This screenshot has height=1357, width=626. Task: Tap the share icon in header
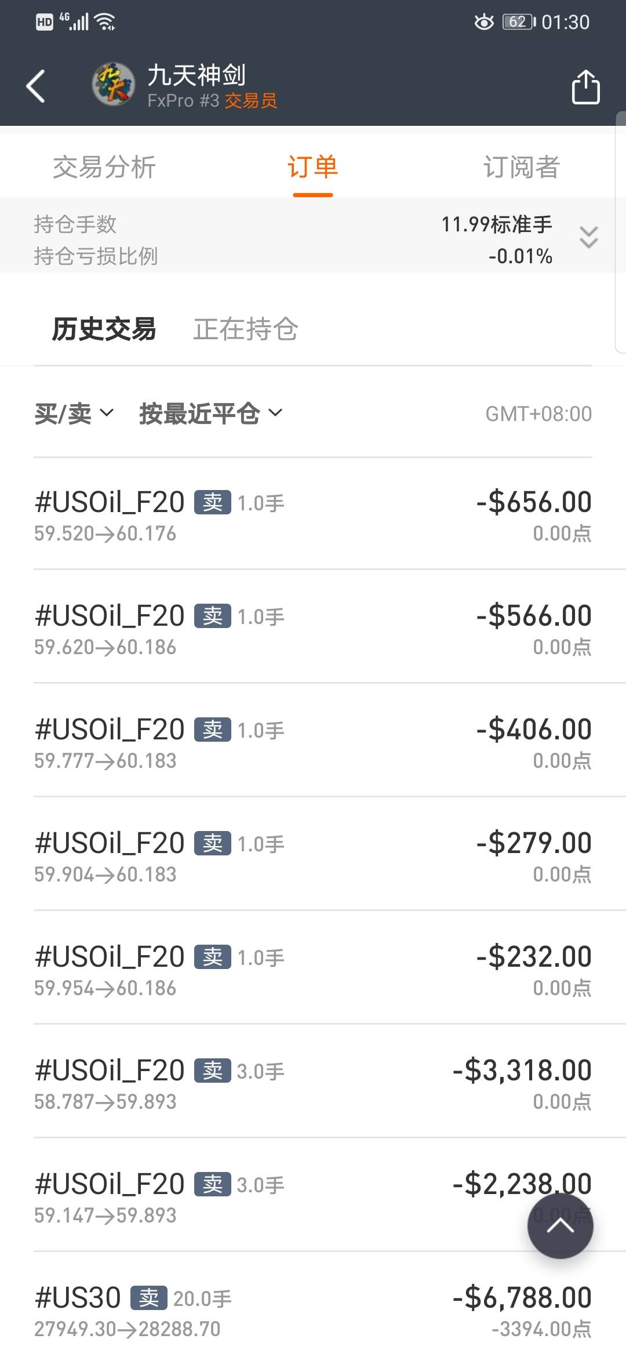[585, 86]
